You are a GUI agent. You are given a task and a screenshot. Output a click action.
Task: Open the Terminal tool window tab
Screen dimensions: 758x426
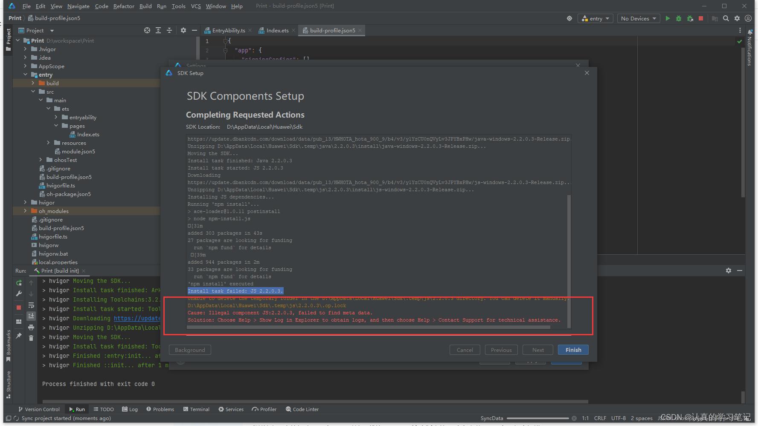tap(196, 409)
